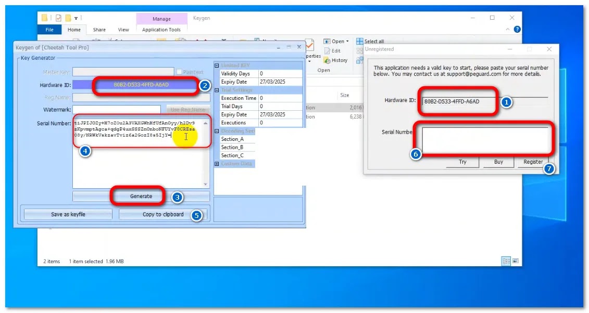Click the Executions value cell

click(280, 123)
